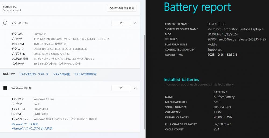The width and height of the screenshot is (269, 138).
Task: Select OS build 26100.4061 value
Action: [x=41, y=114]
